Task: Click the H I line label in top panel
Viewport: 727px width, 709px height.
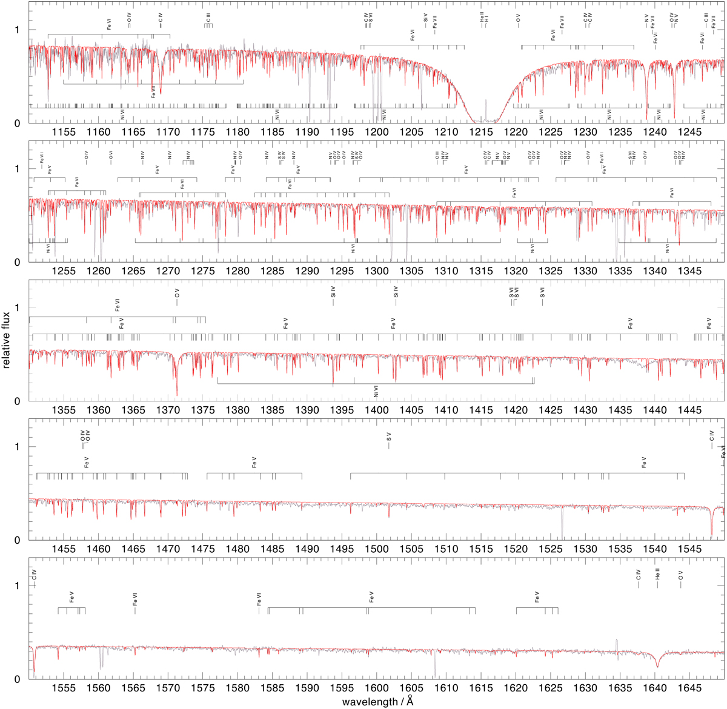Action: point(486,19)
